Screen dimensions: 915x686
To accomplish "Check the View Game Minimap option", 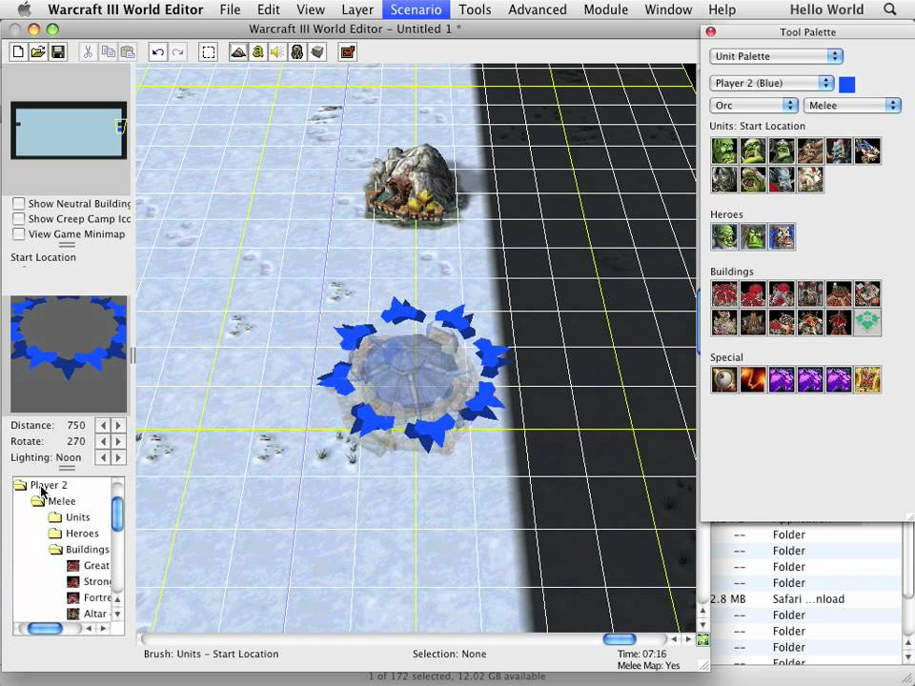I will click(x=18, y=234).
